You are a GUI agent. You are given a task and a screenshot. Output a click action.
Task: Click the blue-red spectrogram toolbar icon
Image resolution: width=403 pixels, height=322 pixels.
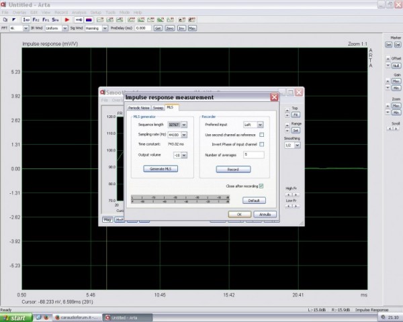(x=89, y=19)
